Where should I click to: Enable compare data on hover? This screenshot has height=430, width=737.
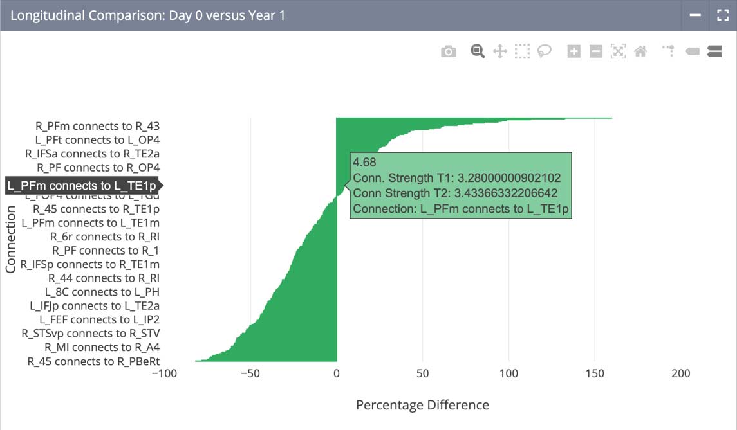click(714, 51)
